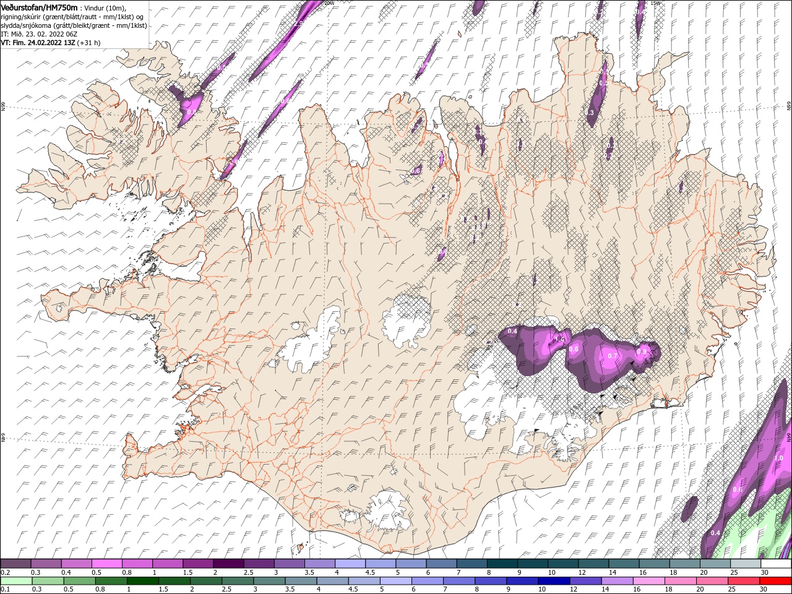Pick the 20 rose-pink swatch in the lower scale
Image resolution: width=792 pixels, height=594 pixels.
(x=713, y=580)
